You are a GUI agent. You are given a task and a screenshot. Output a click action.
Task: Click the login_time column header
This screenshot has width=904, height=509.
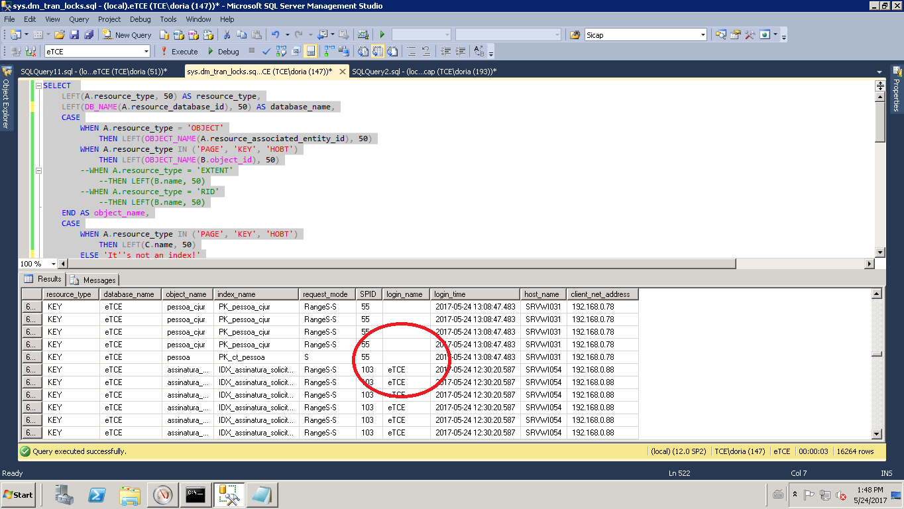pos(475,294)
